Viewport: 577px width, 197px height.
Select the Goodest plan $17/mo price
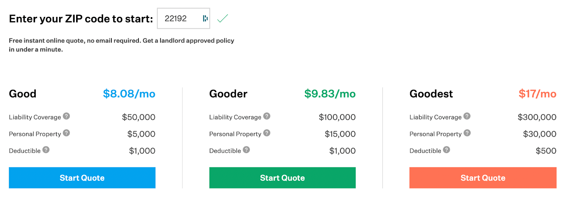(x=537, y=94)
